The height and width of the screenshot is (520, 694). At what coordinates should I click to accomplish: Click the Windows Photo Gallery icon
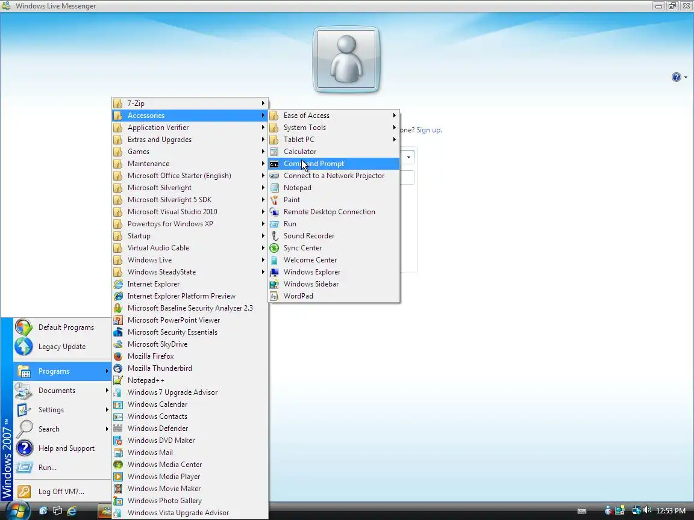click(x=118, y=501)
